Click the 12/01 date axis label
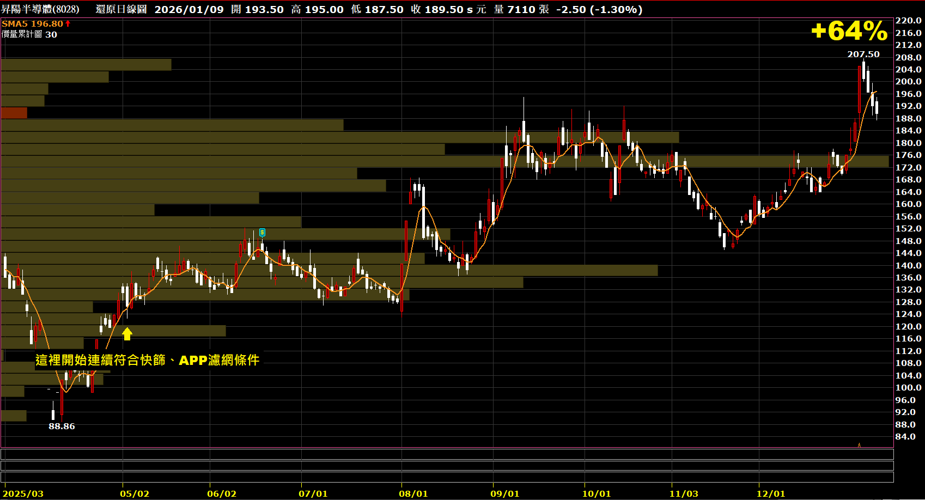 tap(771, 493)
